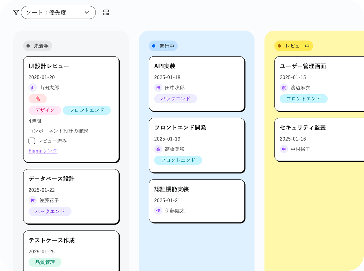364x271 pixels.
Task: Click the date 2025-01-16
Action: pos(293,139)
